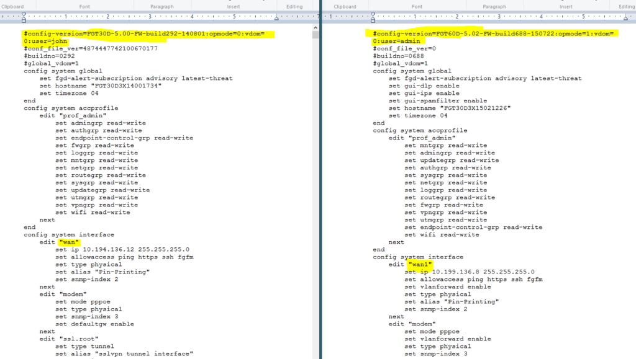This screenshot has height=359, width=636.
Task: Click the left indent marker on the right window's ruler
Action: coord(373,17)
